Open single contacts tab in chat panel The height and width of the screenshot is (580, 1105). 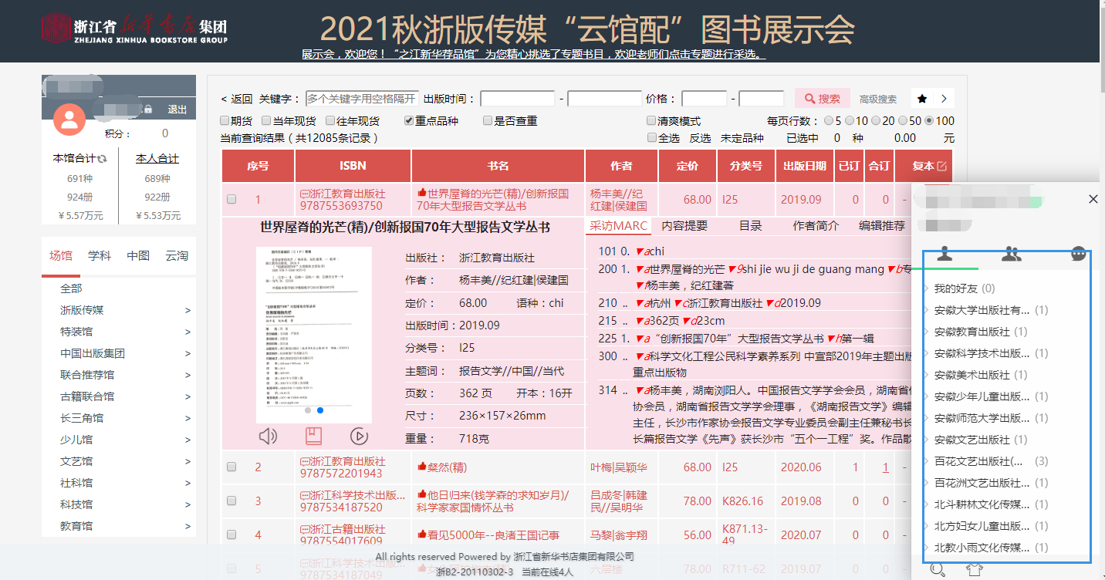pos(944,255)
